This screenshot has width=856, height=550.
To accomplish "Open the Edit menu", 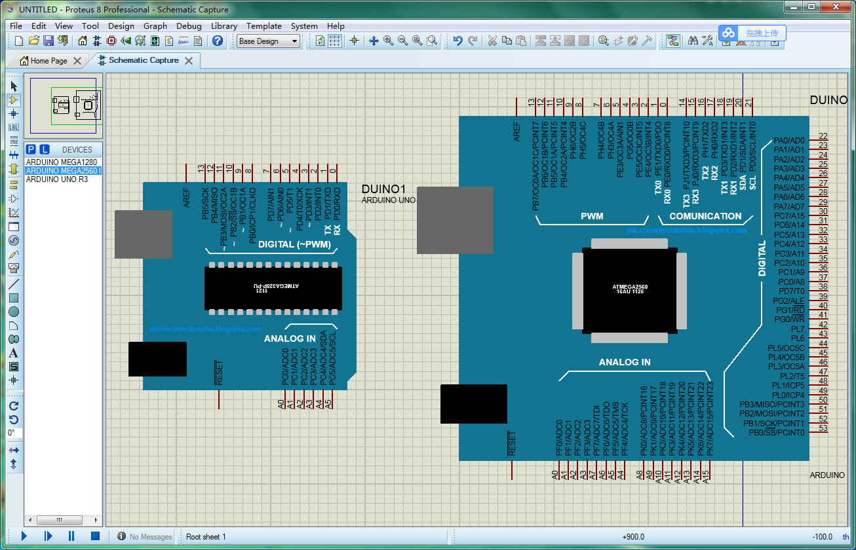I will (39, 26).
